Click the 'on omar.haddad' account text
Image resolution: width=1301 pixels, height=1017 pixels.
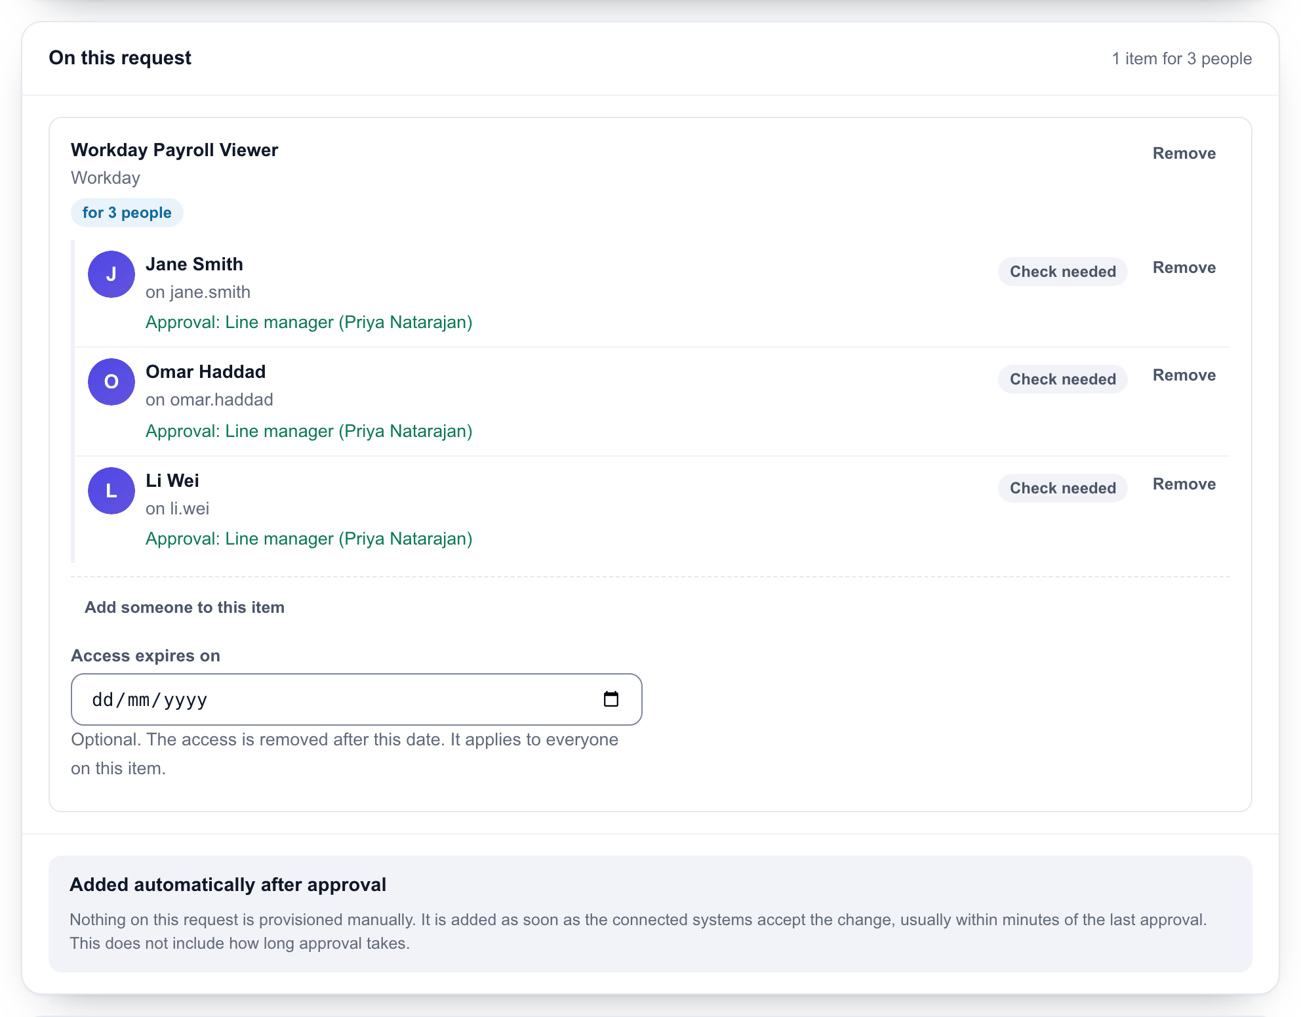click(x=209, y=400)
